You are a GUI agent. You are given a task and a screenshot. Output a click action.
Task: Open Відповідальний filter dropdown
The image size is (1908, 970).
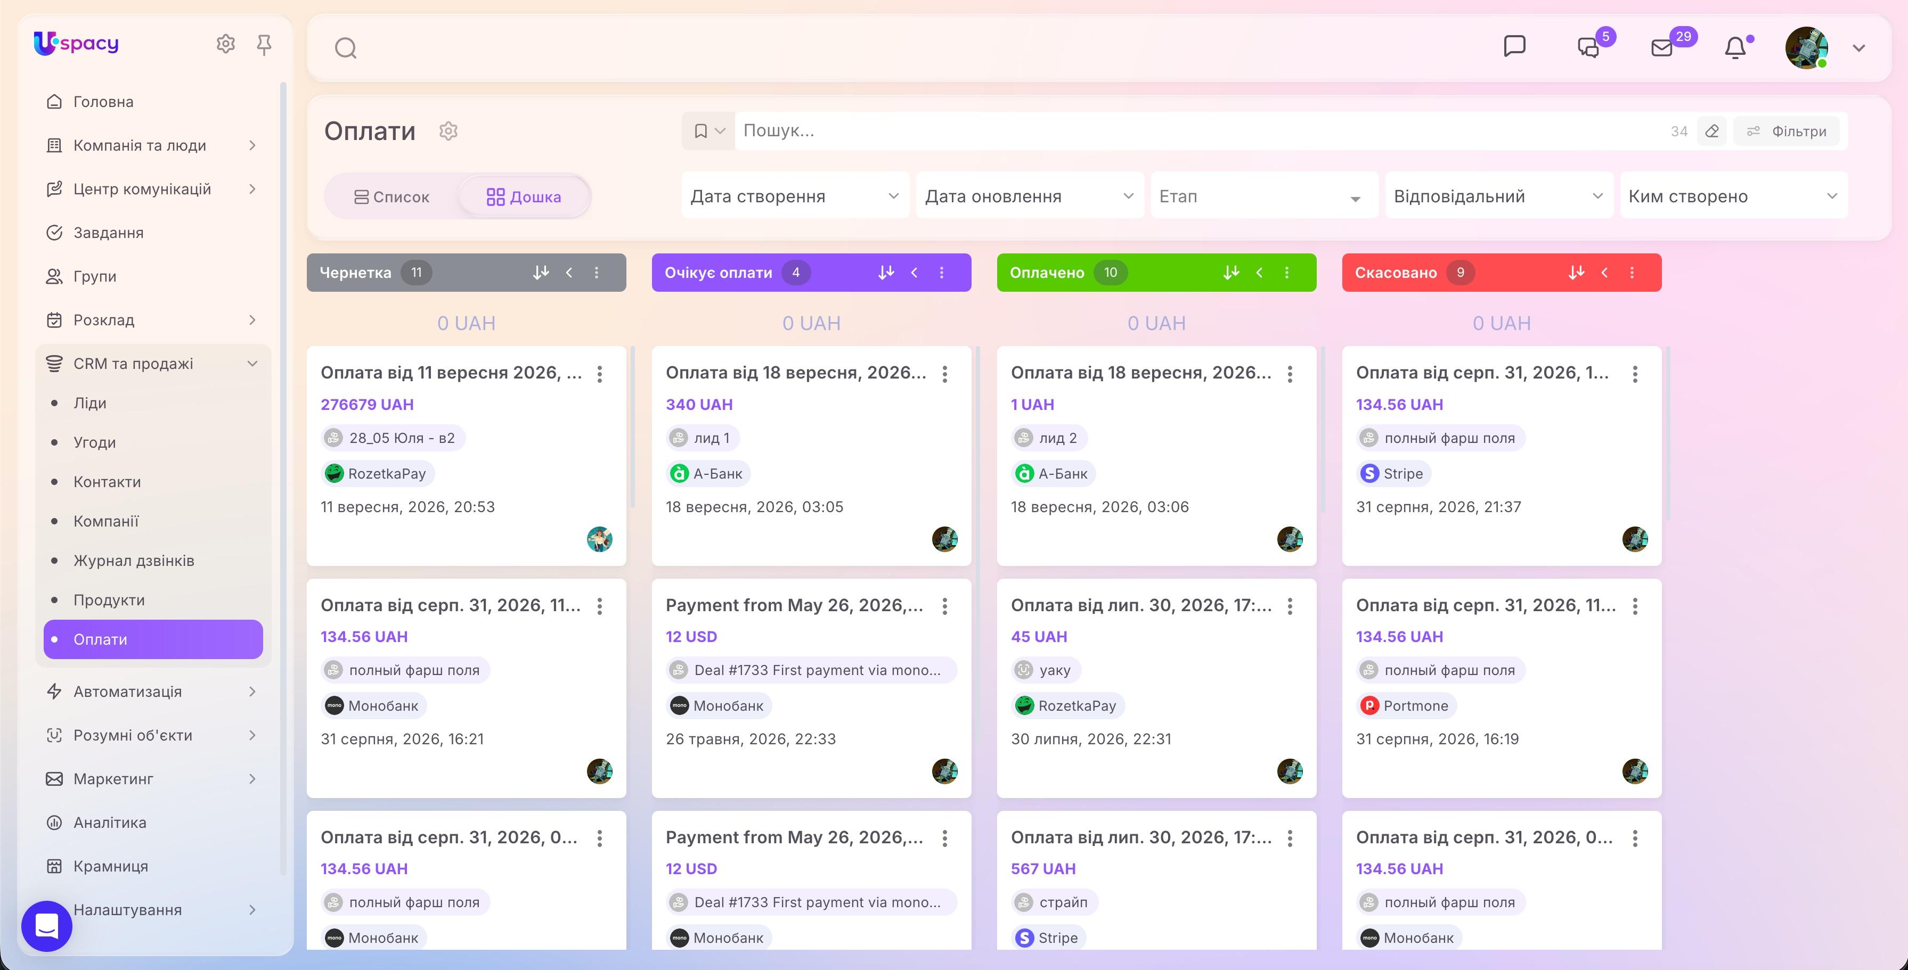(x=1498, y=196)
